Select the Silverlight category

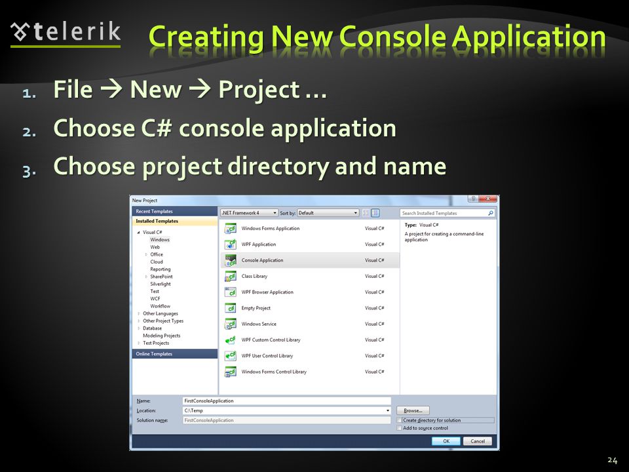click(x=160, y=284)
